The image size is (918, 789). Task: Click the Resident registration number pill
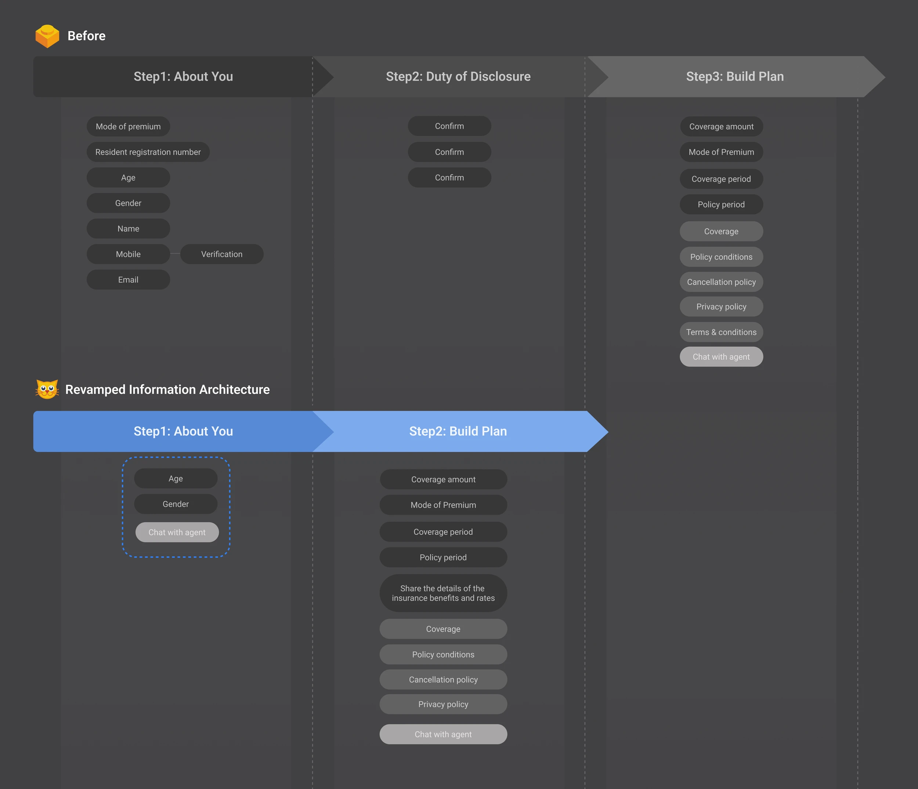[148, 152]
